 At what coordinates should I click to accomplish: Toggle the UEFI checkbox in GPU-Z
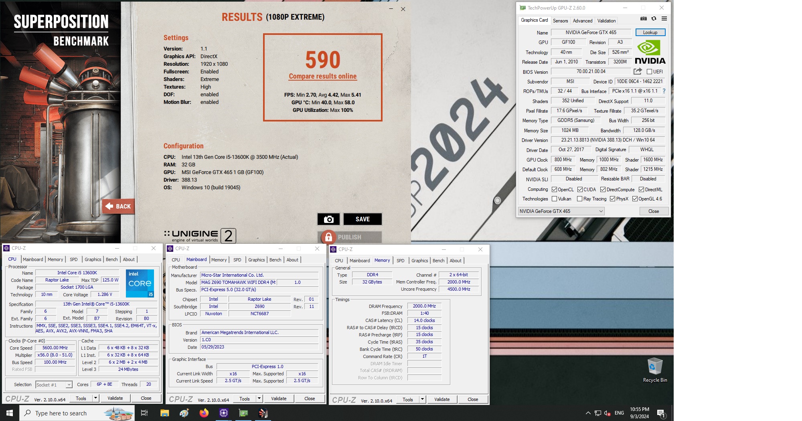650,72
